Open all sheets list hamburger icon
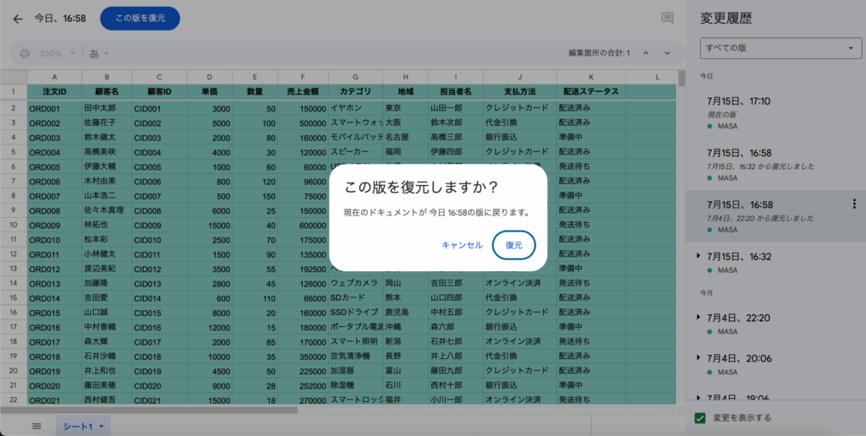866x436 pixels. [x=37, y=426]
